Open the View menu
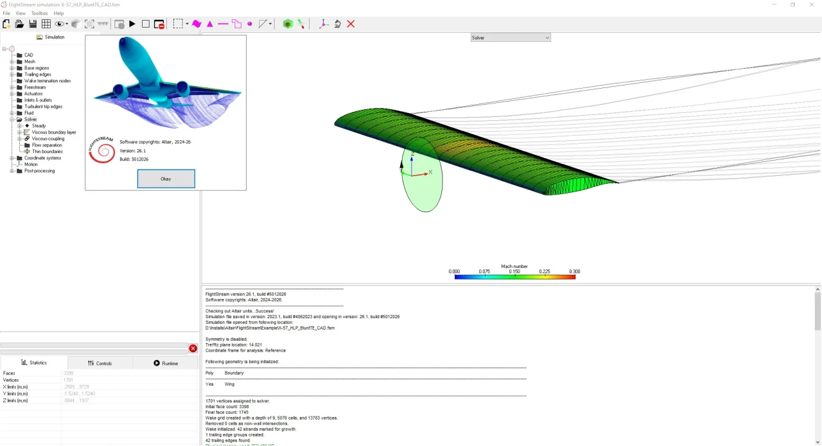This screenshot has height=446, width=822. pyautogui.click(x=21, y=13)
